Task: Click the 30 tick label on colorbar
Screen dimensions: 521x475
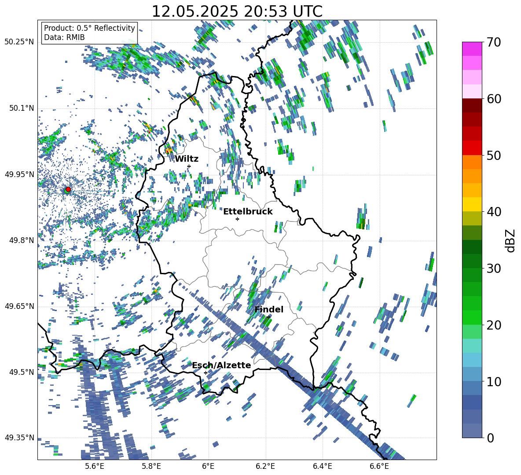Action: pyautogui.click(x=493, y=268)
